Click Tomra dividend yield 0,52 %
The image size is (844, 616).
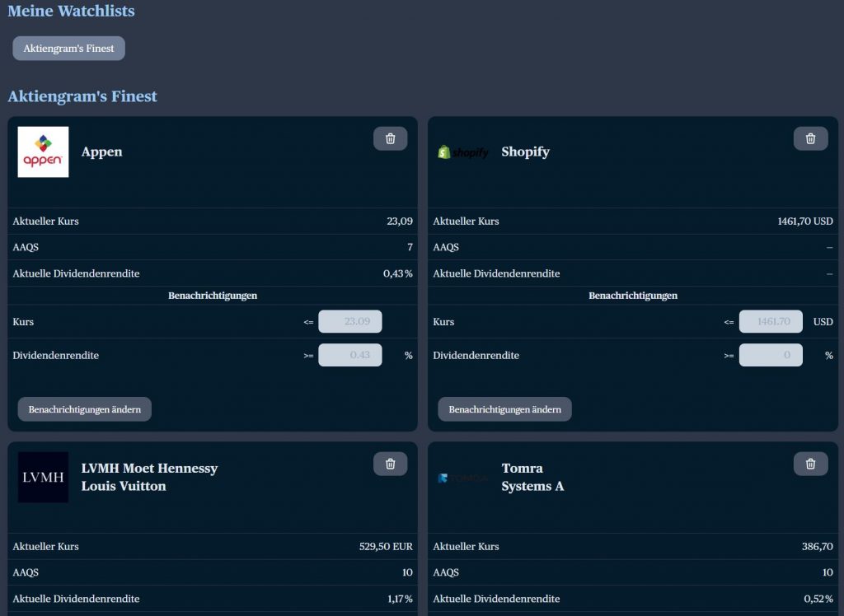click(x=818, y=599)
